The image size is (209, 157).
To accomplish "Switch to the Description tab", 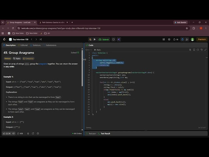I will point(9,45).
